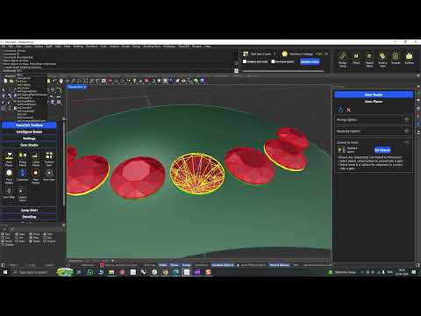The height and width of the screenshot is (316, 421).
Task: Open the Pearl Studio tool
Action: (x=9, y=176)
